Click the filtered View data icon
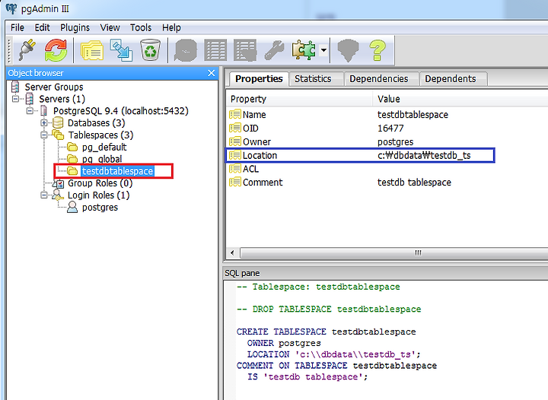The image size is (548, 400). (x=245, y=51)
